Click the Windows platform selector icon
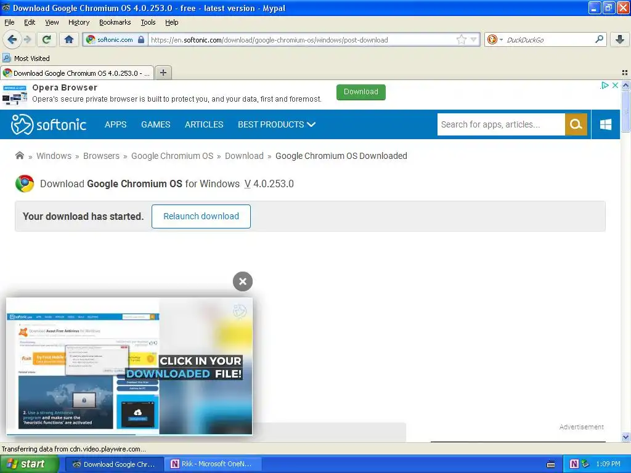This screenshot has height=473, width=631. pyautogui.click(x=606, y=124)
